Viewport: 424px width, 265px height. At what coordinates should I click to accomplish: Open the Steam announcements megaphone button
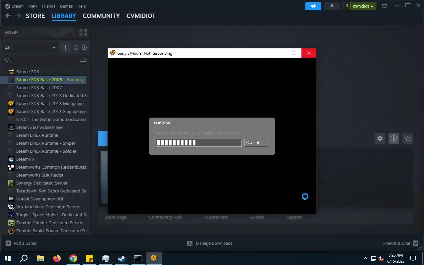(x=313, y=6)
